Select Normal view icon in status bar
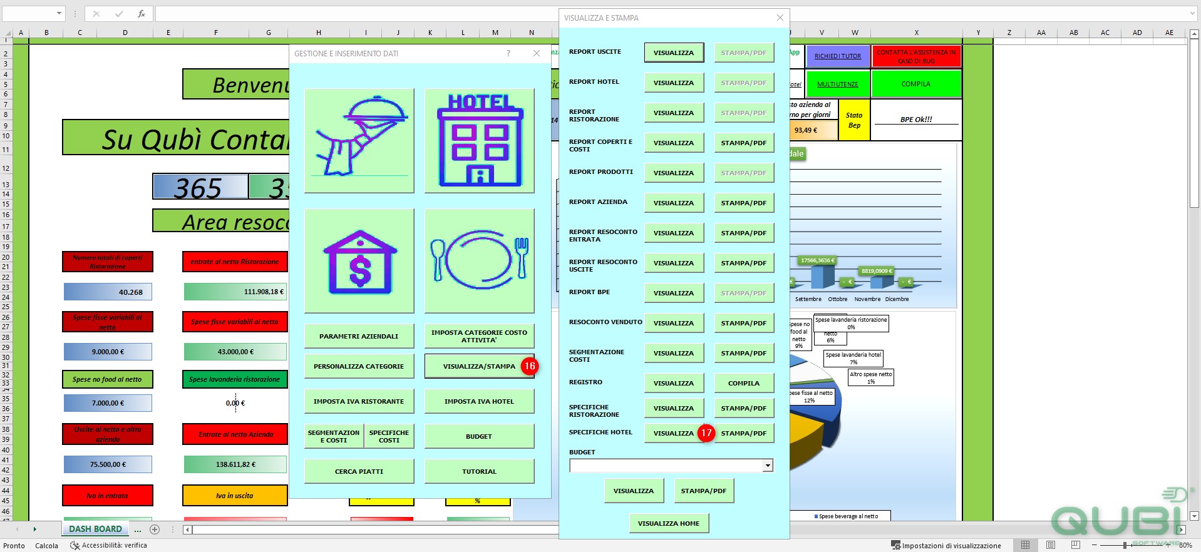The height and width of the screenshot is (552, 1201). pyautogui.click(x=1025, y=545)
